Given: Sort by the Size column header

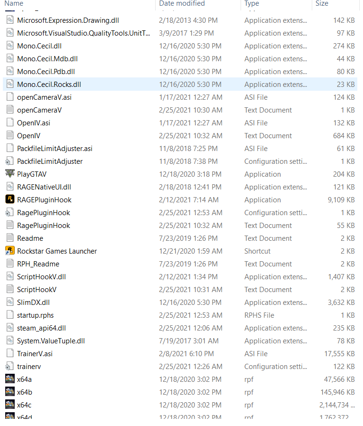Looking at the screenshot, I should click(x=322, y=3).
